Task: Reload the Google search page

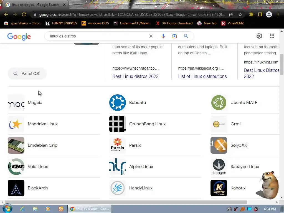Action: tap(24, 14)
